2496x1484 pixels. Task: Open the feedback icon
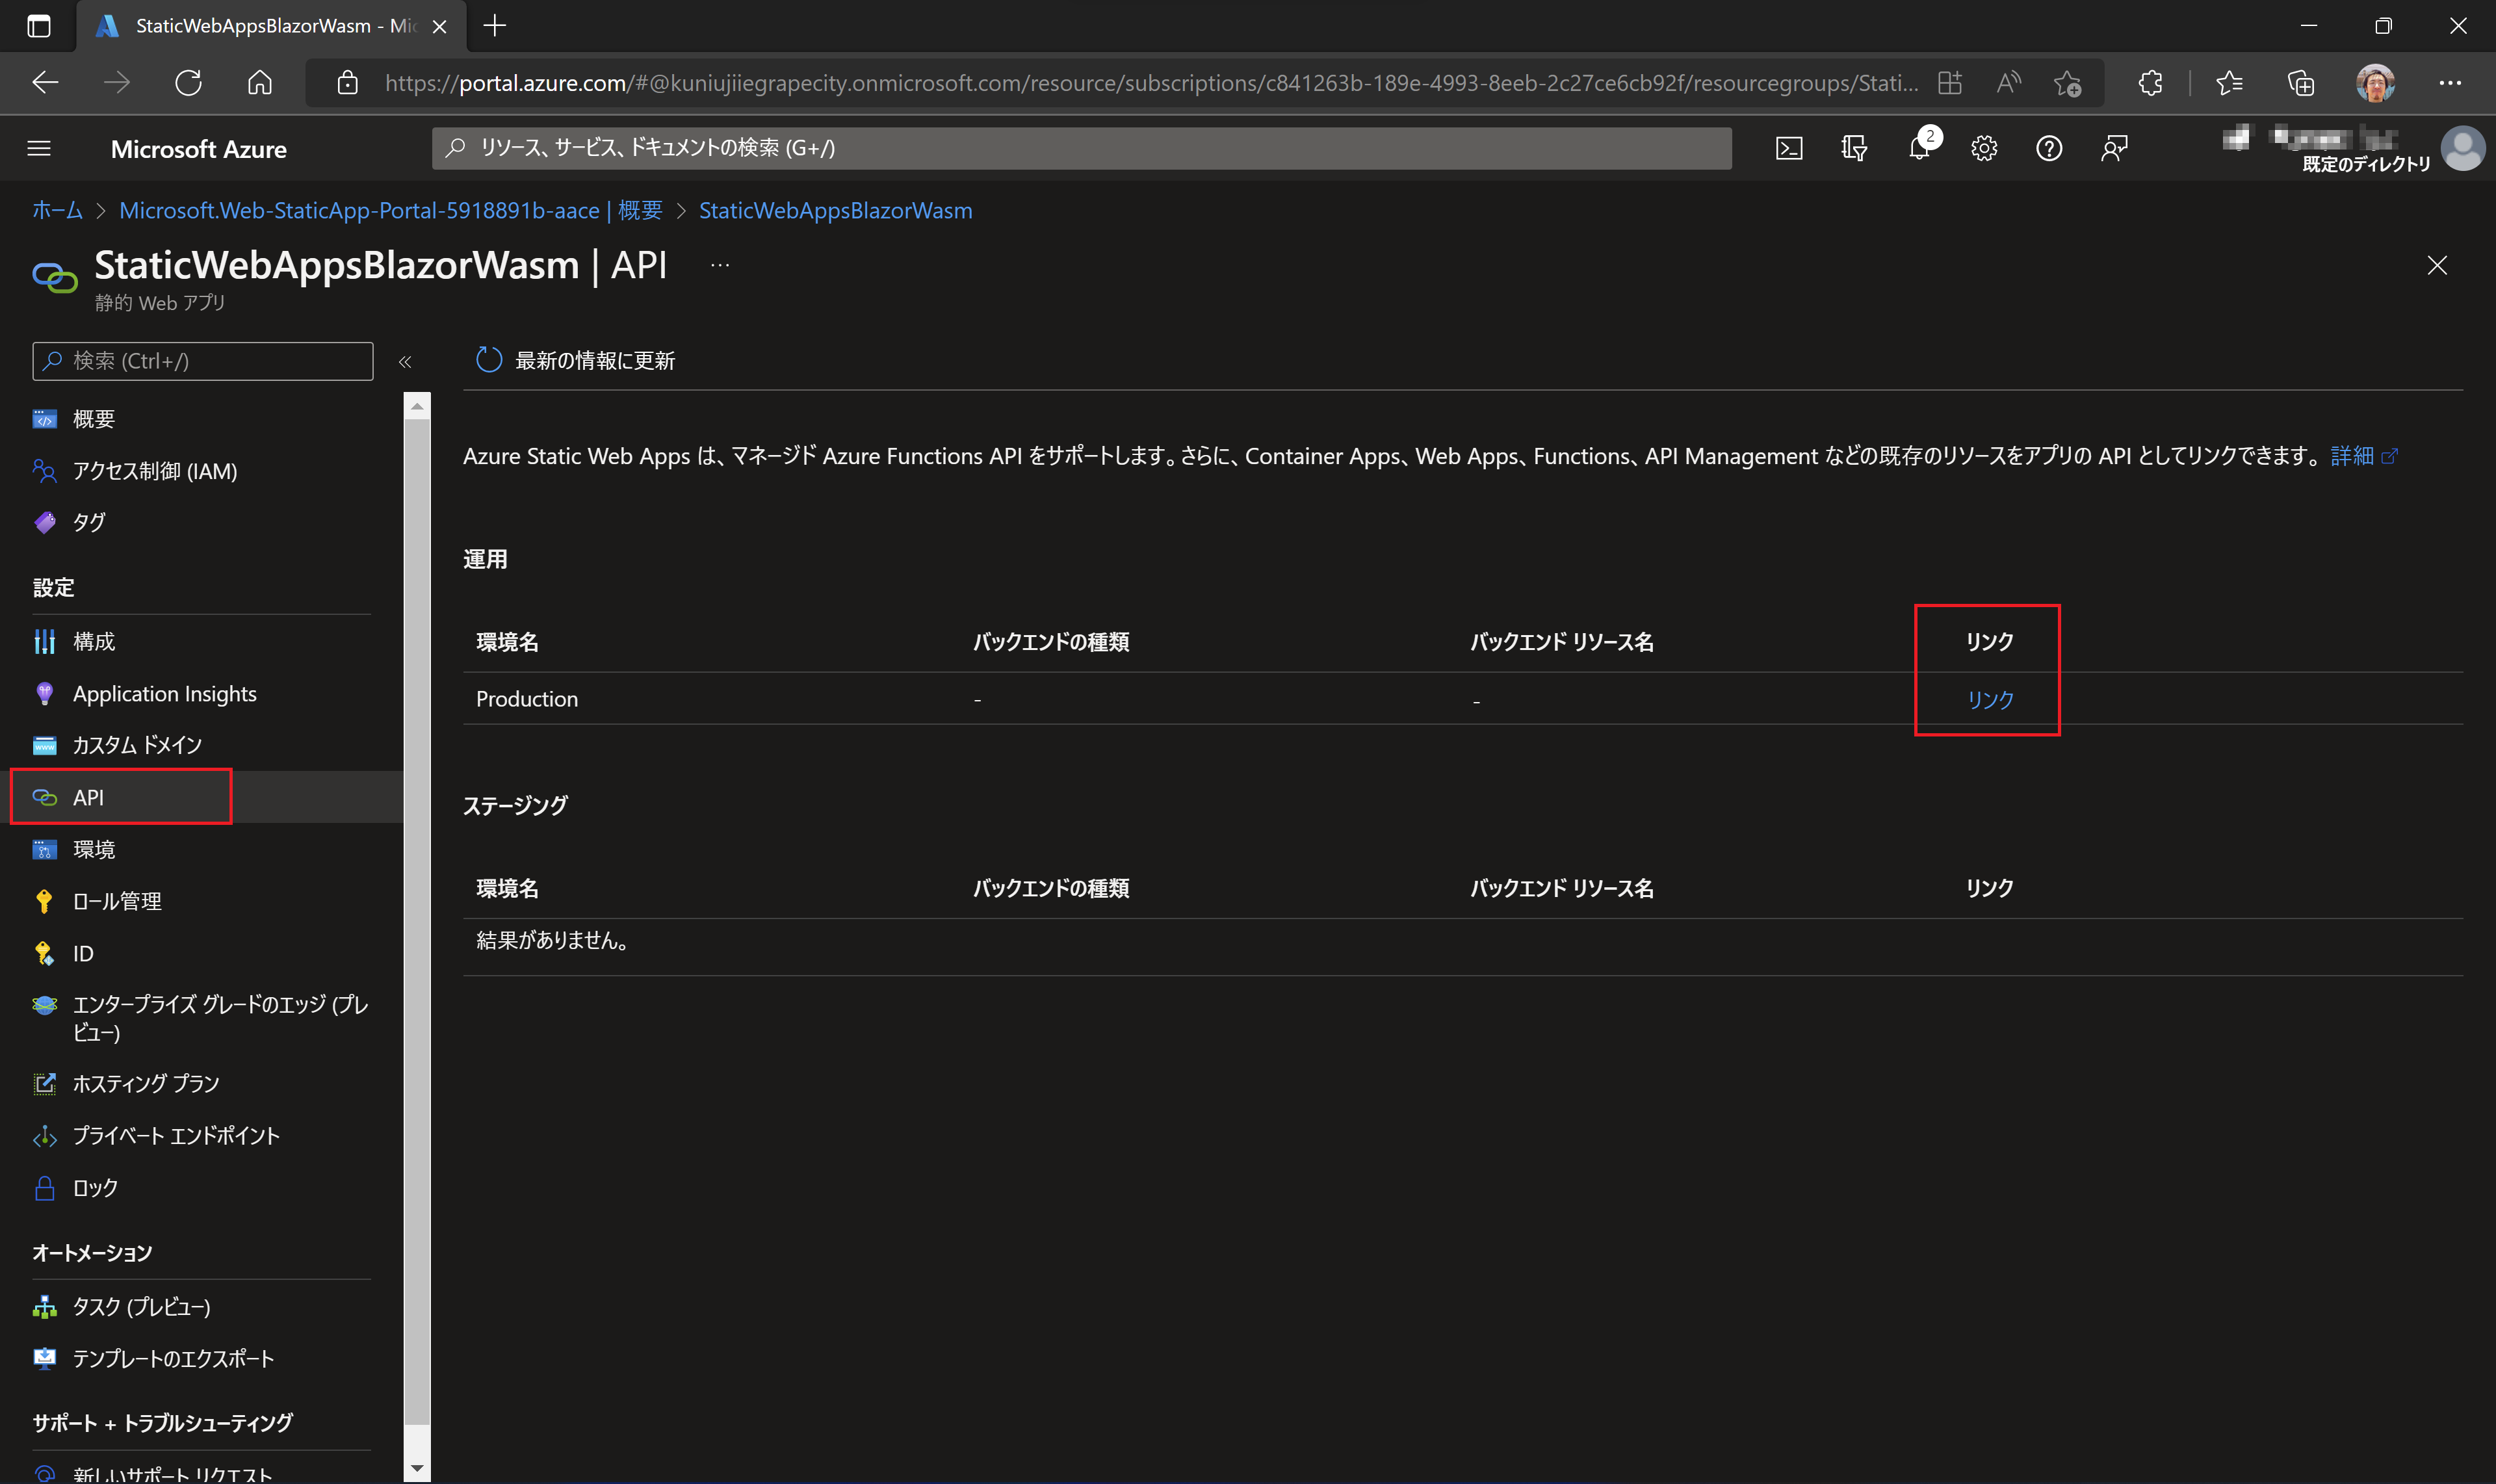click(x=2113, y=149)
